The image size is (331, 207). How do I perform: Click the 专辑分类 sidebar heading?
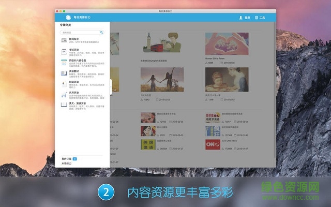pos(66,25)
